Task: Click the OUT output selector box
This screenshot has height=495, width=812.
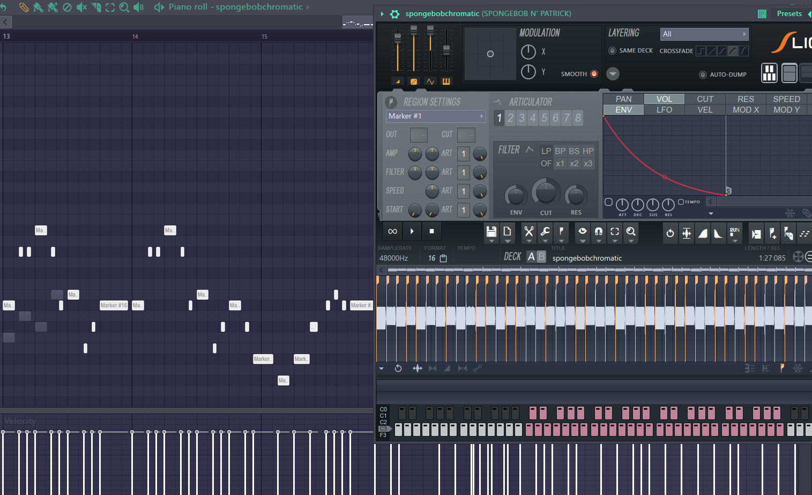Action: [x=419, y=135]
